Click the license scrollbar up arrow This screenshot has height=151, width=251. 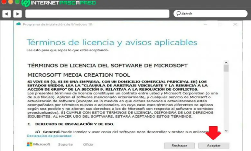pyautogui.click(x=226, y=63)
